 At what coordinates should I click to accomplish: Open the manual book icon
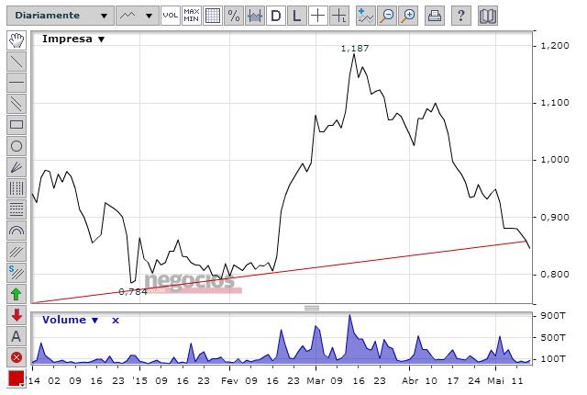pyautogui.click(x=488, y=16)
